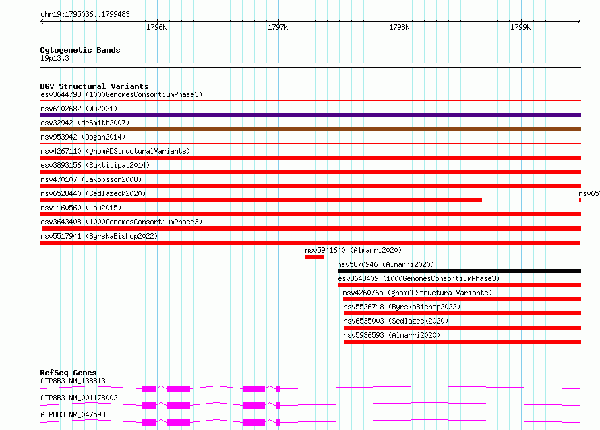
Task: Click the brown esv32942 variant bar
Action: pos(310,129)
